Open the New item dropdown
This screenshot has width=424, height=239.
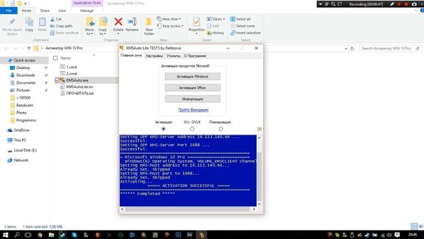pyautogui.click(x=168, y=19)
